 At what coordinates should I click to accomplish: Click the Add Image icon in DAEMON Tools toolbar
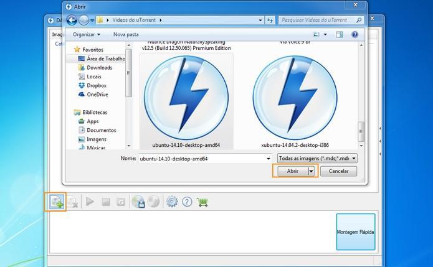(x=57, y=202)
